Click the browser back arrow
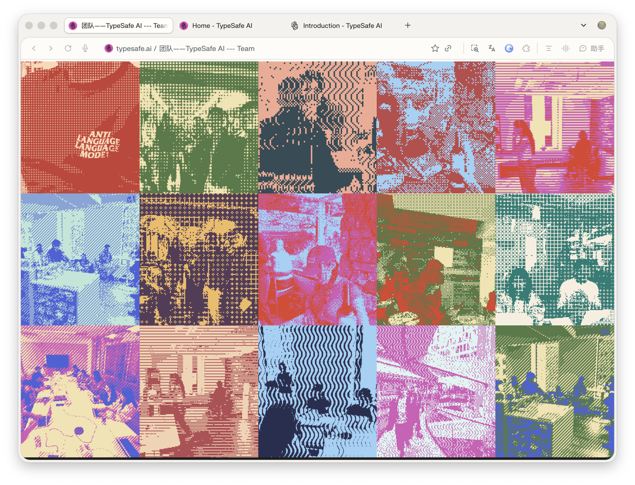 pyautogui.click(x=34, y=49)
